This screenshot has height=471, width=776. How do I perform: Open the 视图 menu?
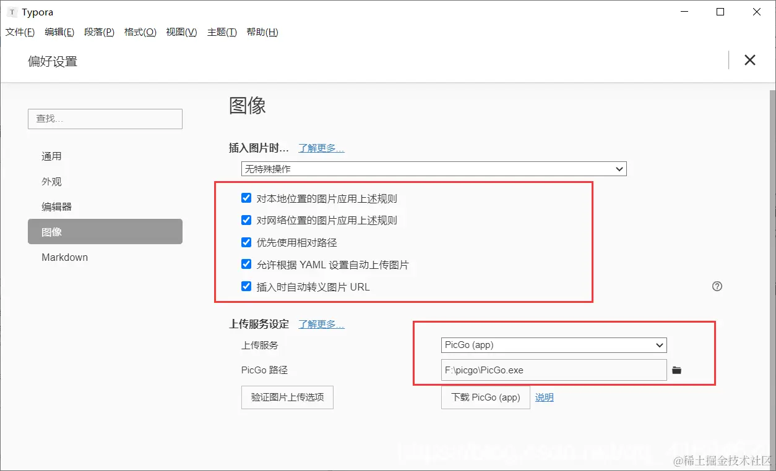click(181, 32)
